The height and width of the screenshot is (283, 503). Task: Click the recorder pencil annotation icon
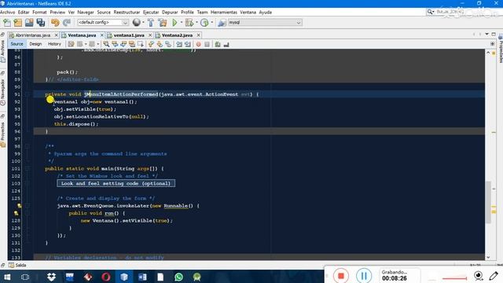494,276
